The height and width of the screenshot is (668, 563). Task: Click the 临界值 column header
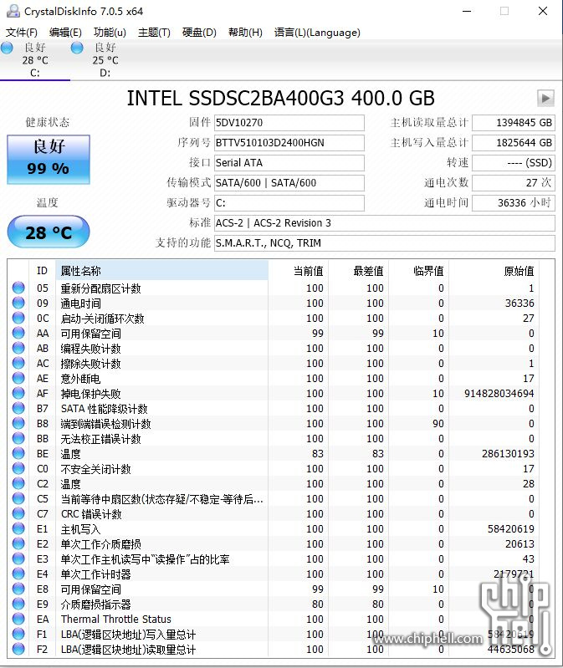[418, 271]
